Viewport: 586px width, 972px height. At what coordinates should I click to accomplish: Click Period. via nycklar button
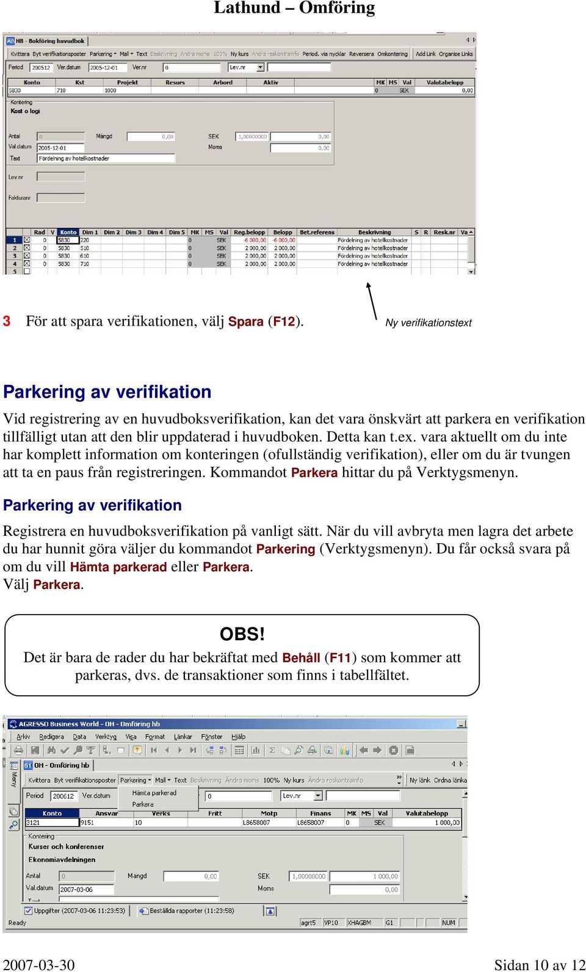tap(324, 54)
